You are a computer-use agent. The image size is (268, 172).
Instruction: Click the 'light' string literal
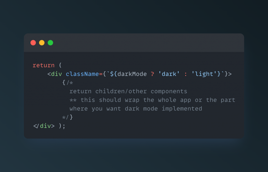point(204,74)
